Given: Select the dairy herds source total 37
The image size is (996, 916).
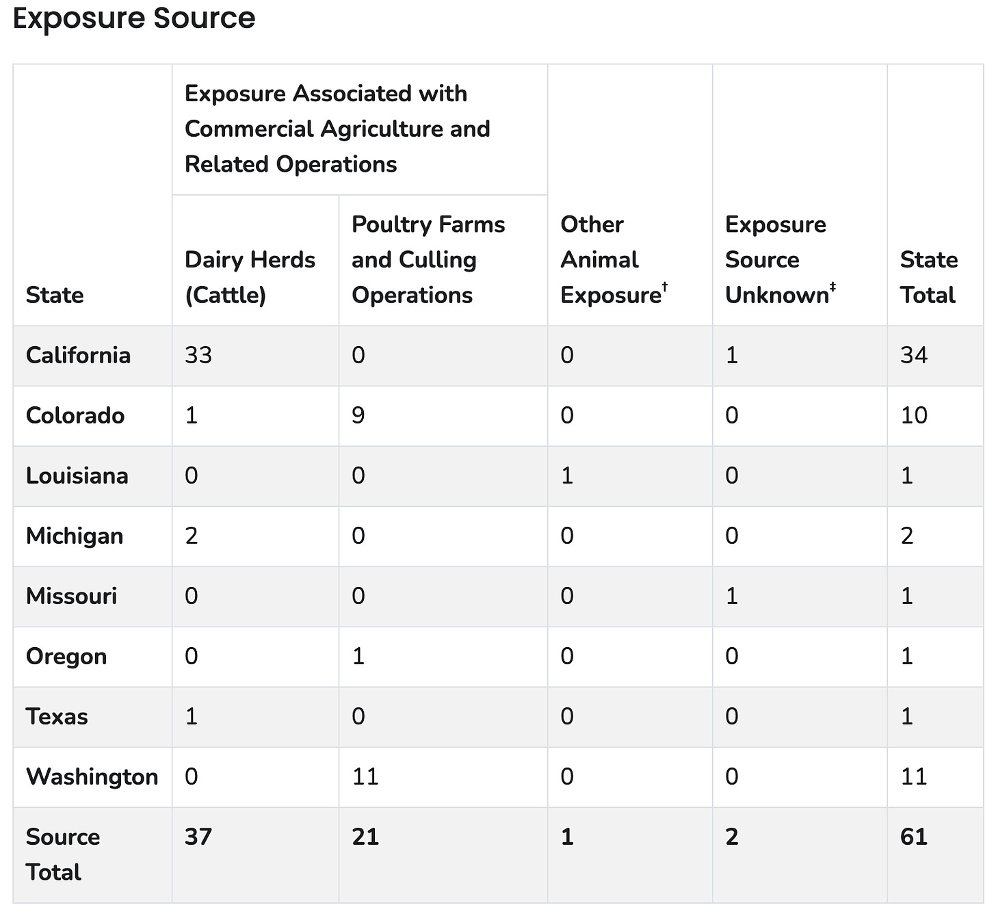Looking at the screenshot, I should point(198,837).
